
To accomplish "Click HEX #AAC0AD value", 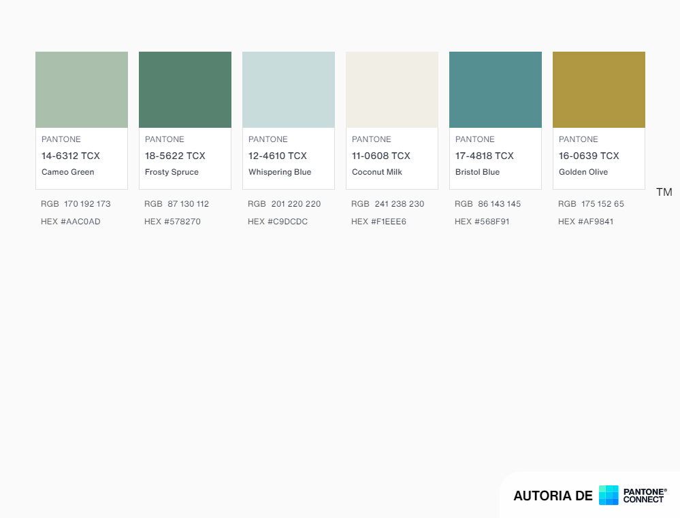I will coord(71,222).
